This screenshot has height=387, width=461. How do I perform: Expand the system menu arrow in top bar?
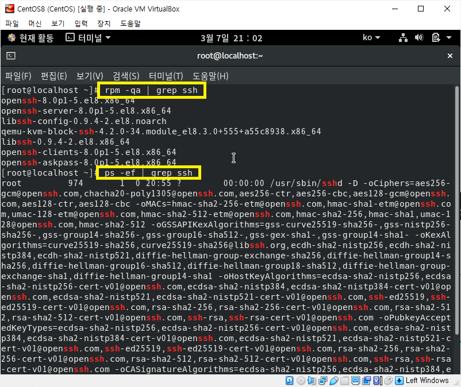click(x=449, y=37)
